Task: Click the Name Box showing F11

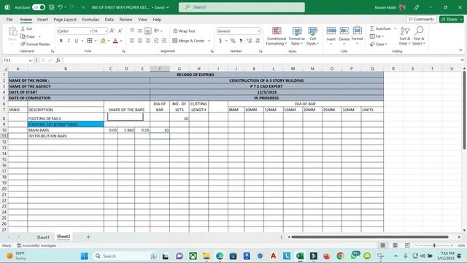Action: pyautogui.click(x=18, y=60)
